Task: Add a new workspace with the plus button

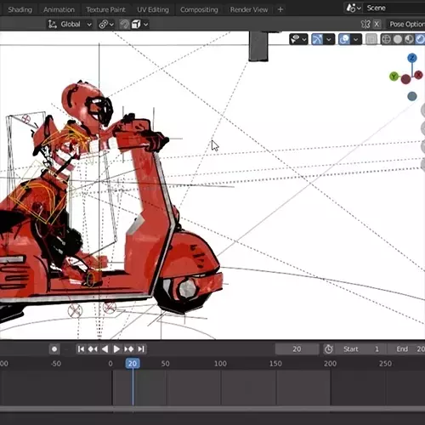Action: [x=280, y=9]
